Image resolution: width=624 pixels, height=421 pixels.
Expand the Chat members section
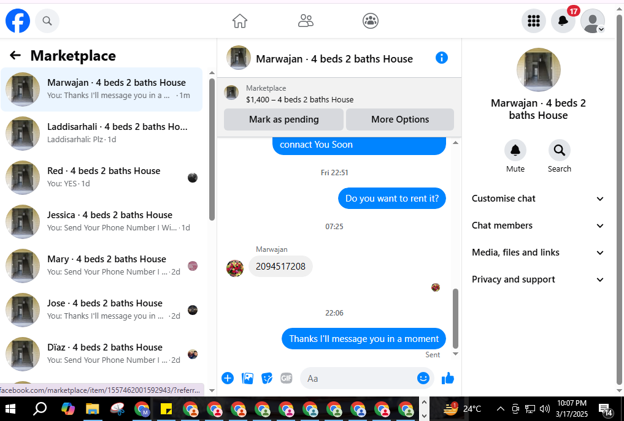pos(537,226)
